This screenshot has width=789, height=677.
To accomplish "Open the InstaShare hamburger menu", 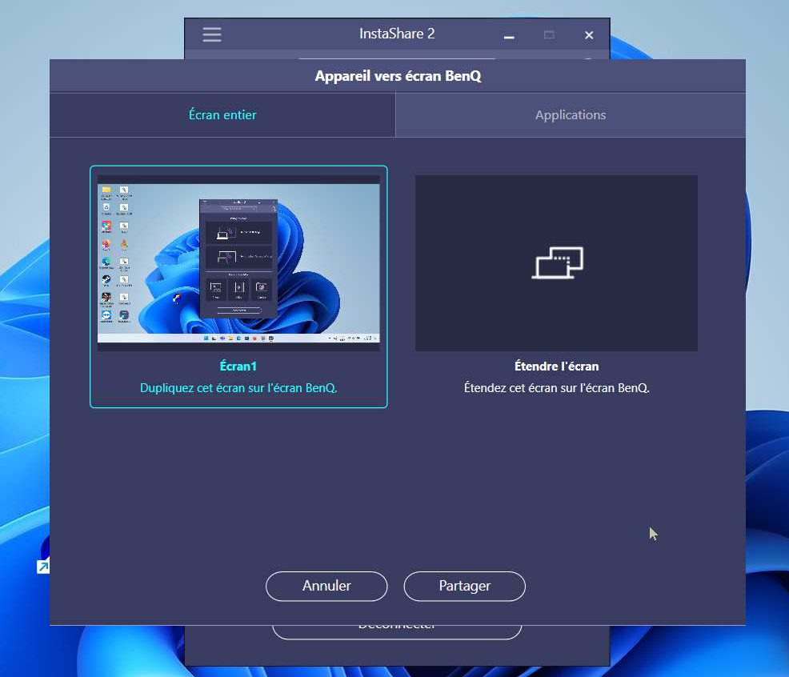I will tap(212, 34).
